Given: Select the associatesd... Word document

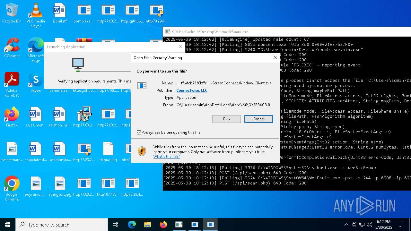Looking at the screenshot, I should [36, 152].
